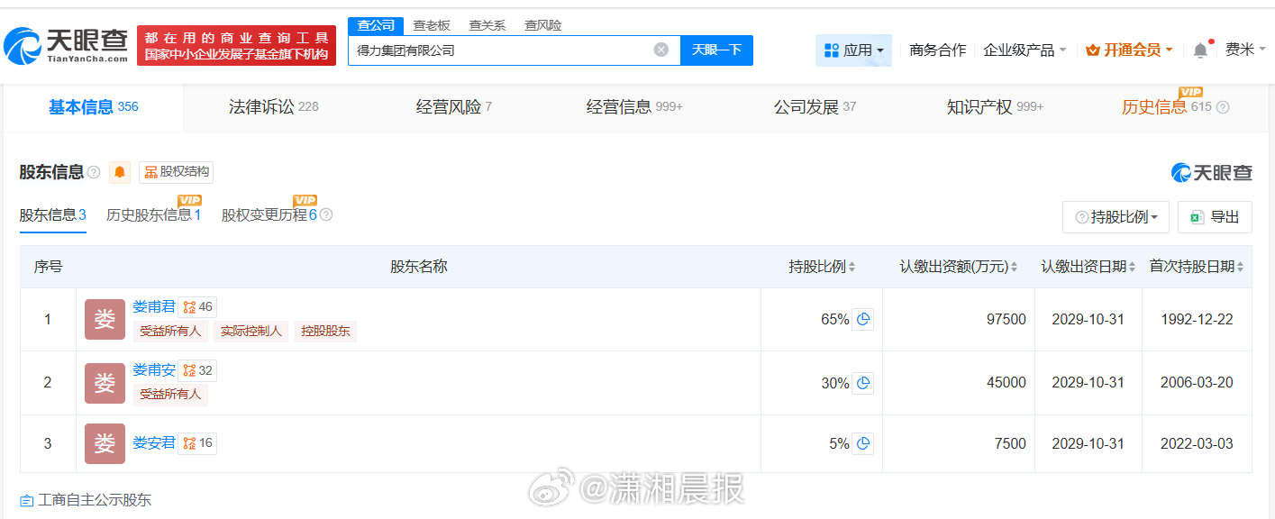The image size is (1275, 519).
Task: Open the pie chart for 5% holding
Action: pyautogui.click(x=863, y=443)
